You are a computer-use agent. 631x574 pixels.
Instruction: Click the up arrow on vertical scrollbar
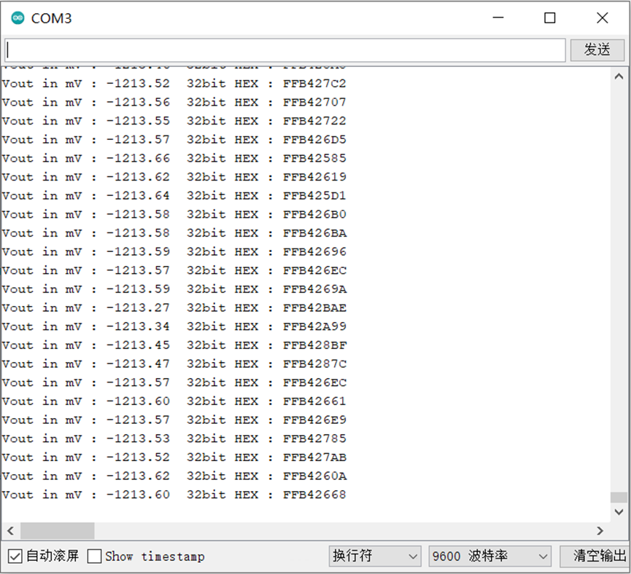[x=619, y=74]
